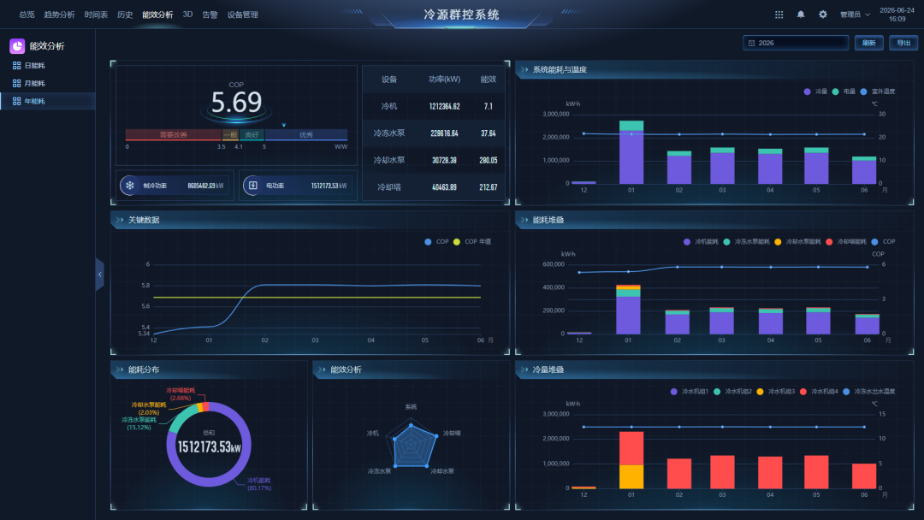This screenshot has width=924, height=520.
Task: Click the grid icon beside 日能耗
Action: pyautogui.click(x=16, y=65)
